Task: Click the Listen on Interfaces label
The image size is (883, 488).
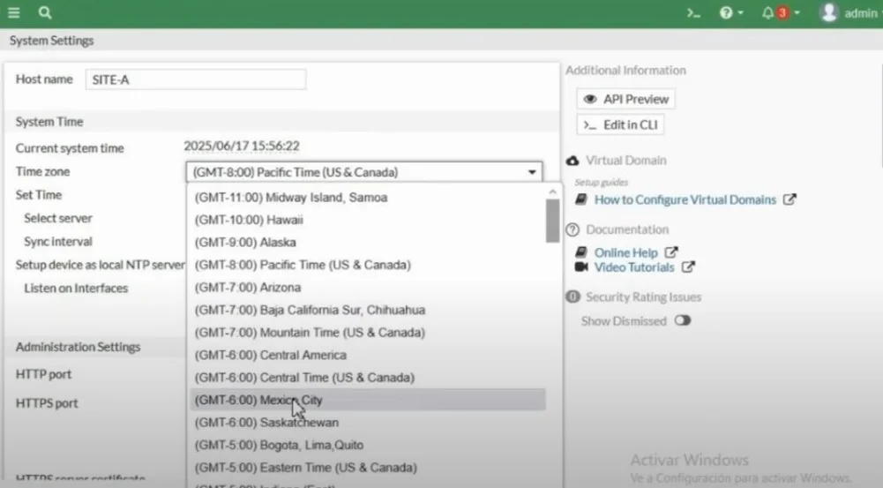Action: [x=76, y=288]
